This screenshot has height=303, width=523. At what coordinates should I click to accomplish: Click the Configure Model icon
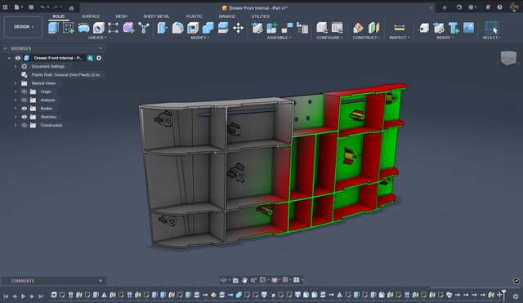(x=322, y=28)
